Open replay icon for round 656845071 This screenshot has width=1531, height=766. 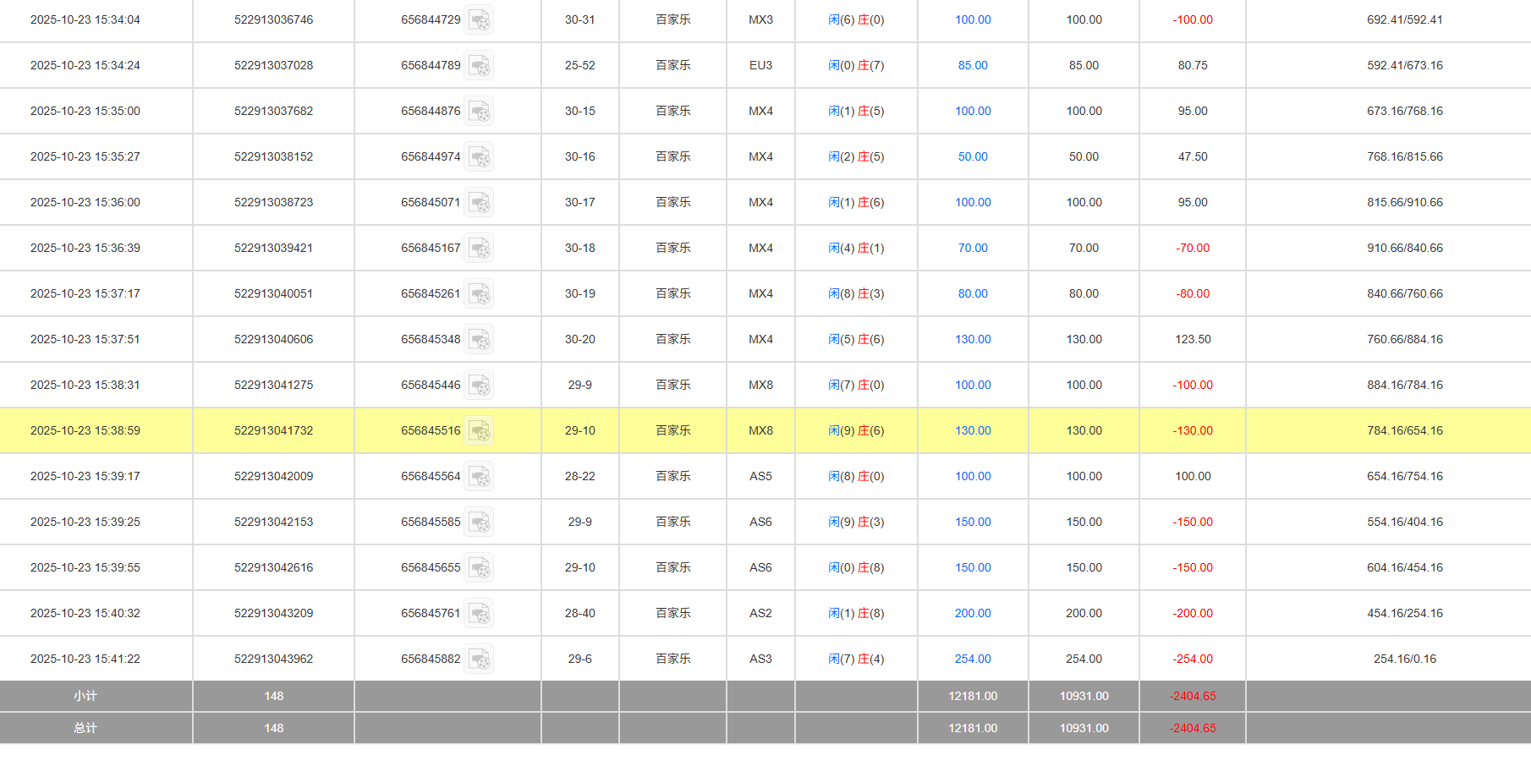[x=479, y=202]
